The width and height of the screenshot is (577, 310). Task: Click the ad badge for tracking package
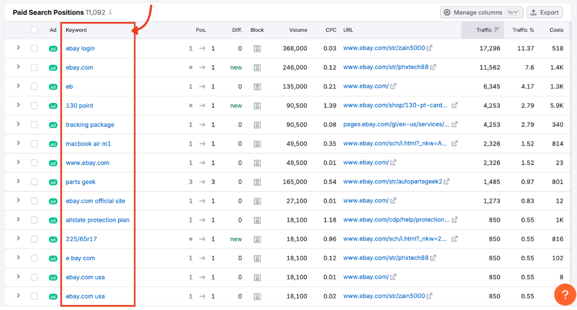53,125
